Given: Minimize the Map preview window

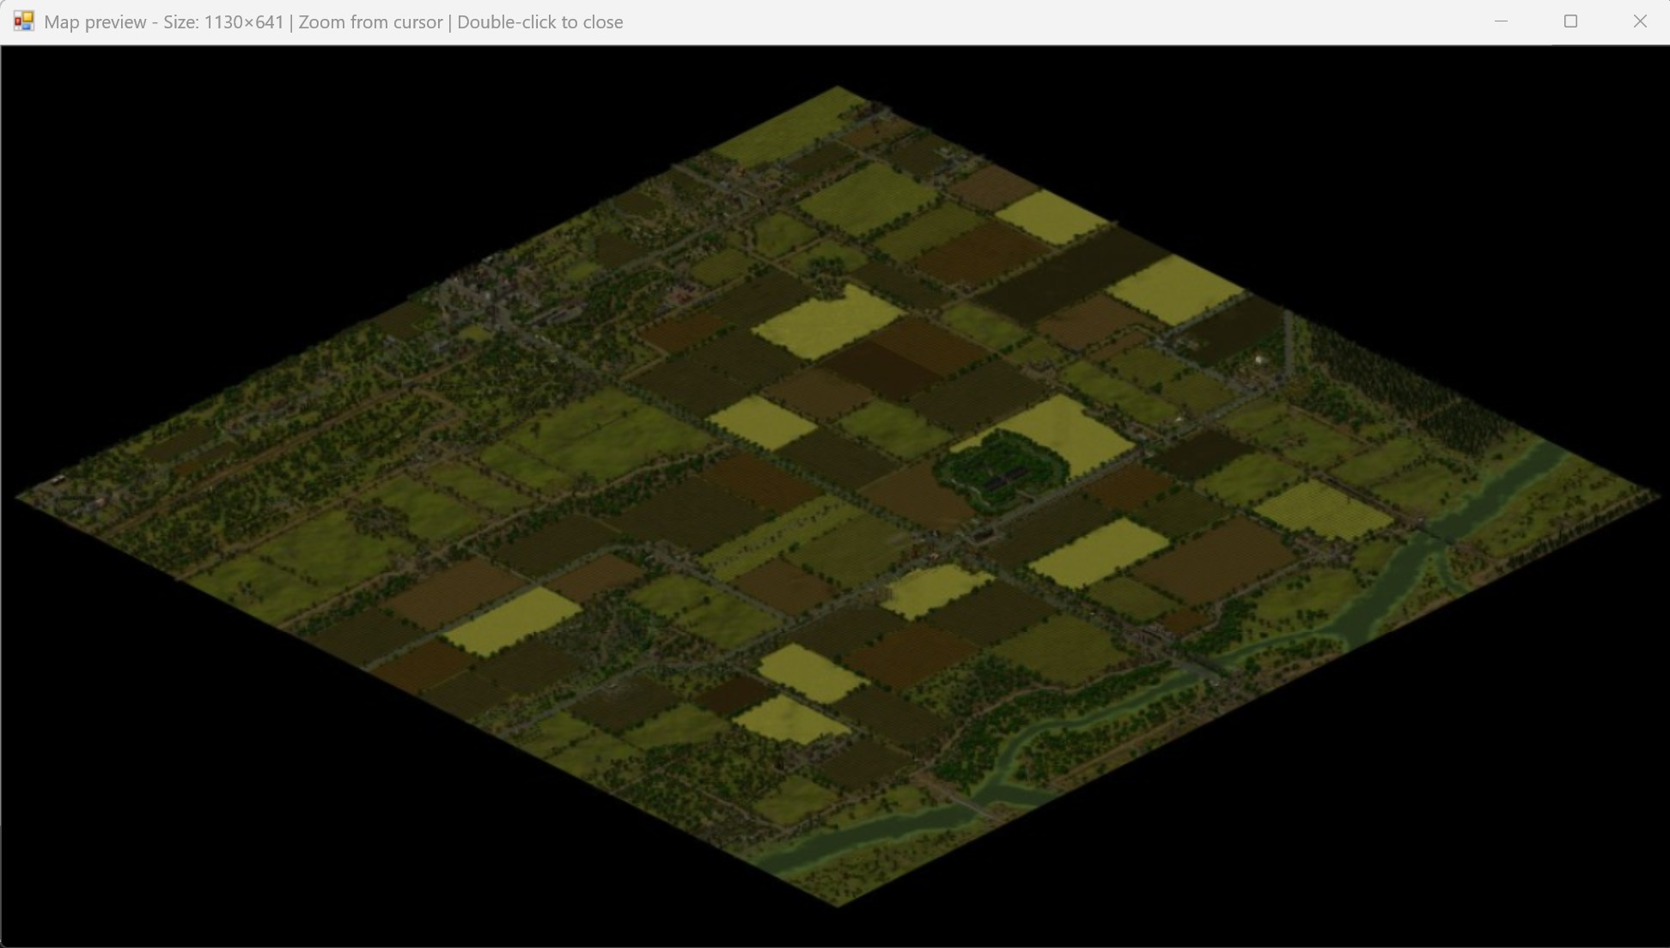Looking at the screenshot, I should click(x=1501, y=21).
